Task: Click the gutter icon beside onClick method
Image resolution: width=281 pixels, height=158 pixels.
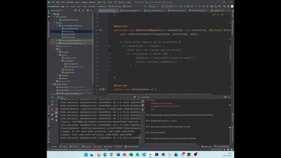Action: click(101, 89)
